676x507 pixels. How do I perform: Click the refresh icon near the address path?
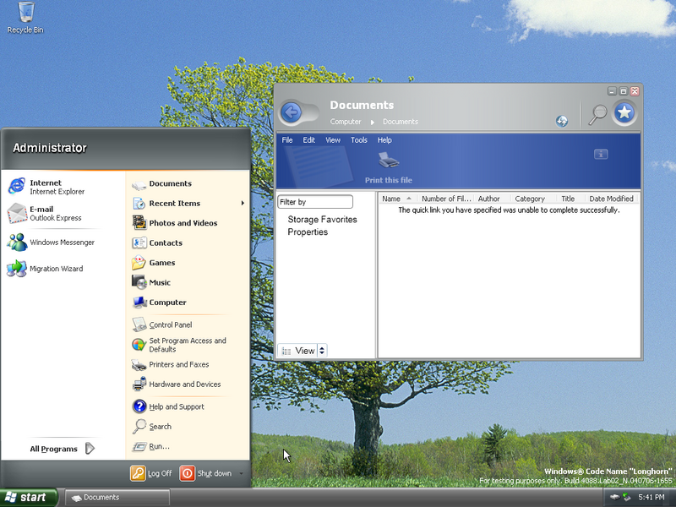[x=562, y=121]
